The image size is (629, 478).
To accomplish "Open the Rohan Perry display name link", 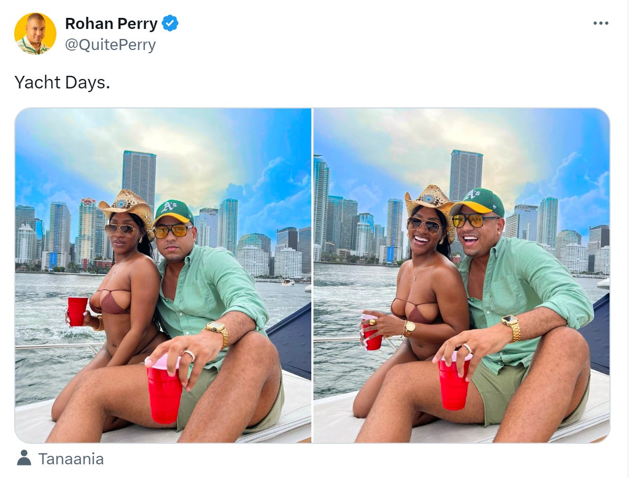I will [x=111, y=24].
